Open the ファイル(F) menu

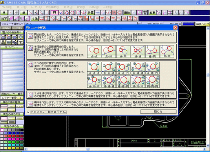click(x=7, y=7)
